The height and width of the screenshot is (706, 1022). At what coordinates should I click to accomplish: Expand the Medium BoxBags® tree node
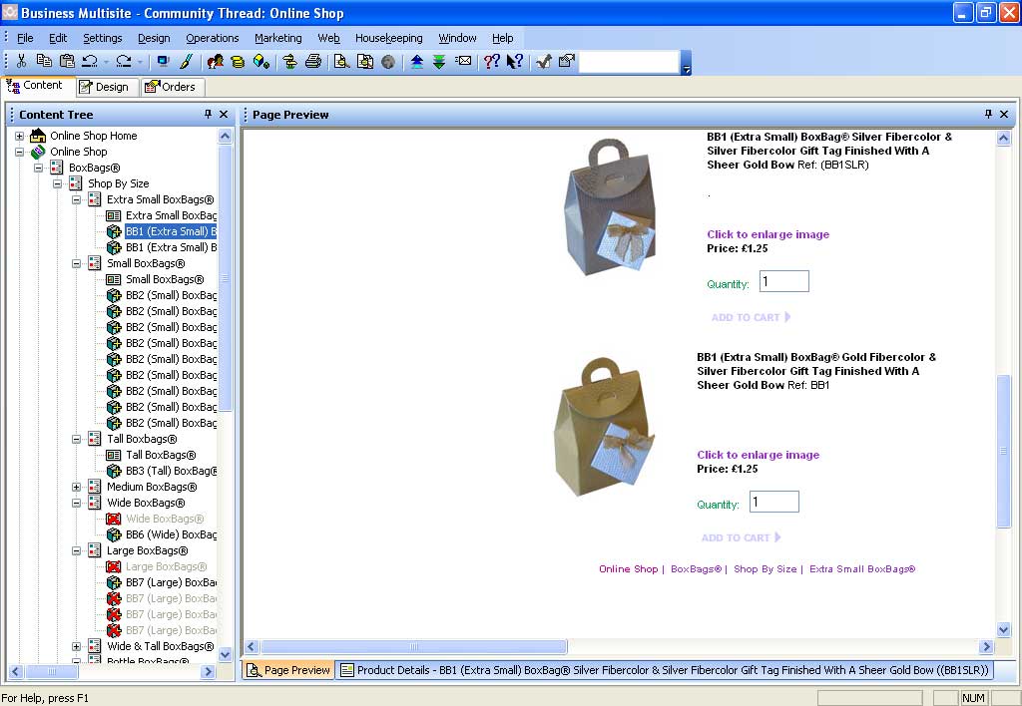click(x=76, y=487)
